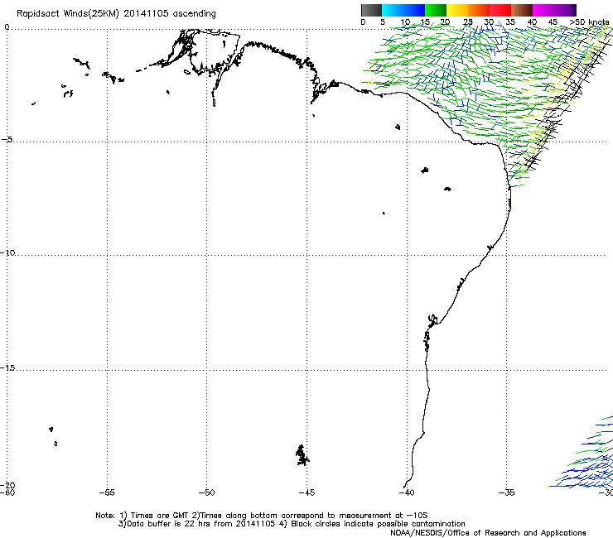
Task: Click the '-15' latitude label on left axis
Action: pyautogui.click(x=7, y=367)
